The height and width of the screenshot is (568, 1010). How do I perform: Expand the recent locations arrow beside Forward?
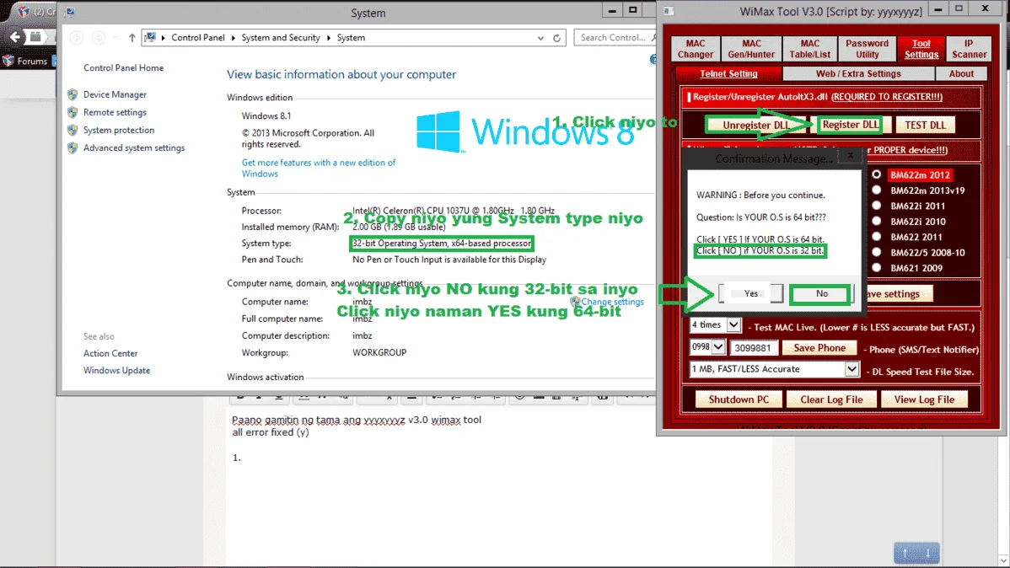click(116, 38)
